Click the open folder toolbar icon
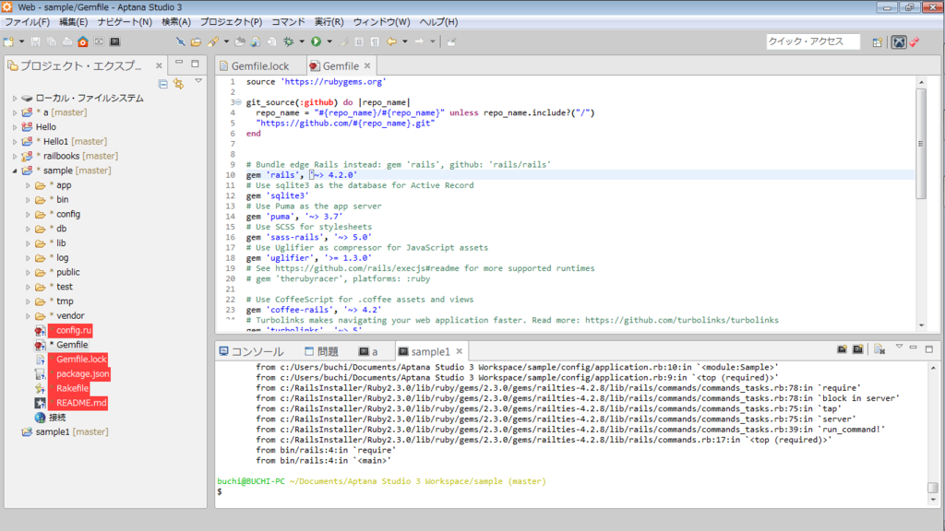Image resolution: width=945 pixels, height=531 pixels. [x=196, y=41]
